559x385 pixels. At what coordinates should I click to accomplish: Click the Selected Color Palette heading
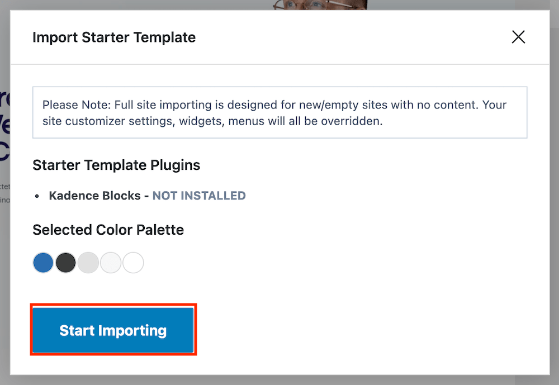(x=108, y=230)
